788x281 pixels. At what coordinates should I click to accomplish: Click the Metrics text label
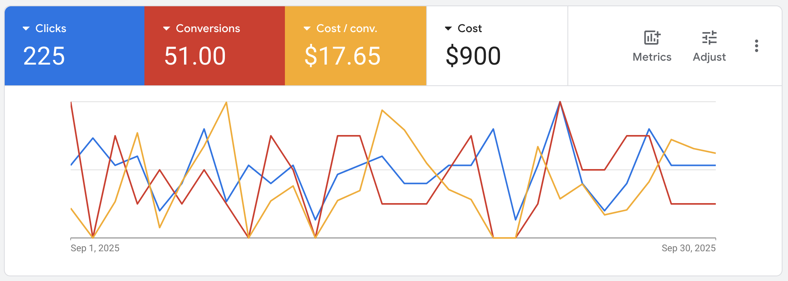pyautogui.click(x=652, y=57)
